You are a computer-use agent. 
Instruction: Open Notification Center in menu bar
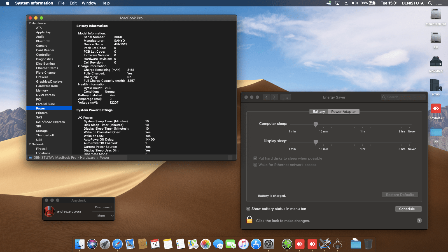coord(439,3)
